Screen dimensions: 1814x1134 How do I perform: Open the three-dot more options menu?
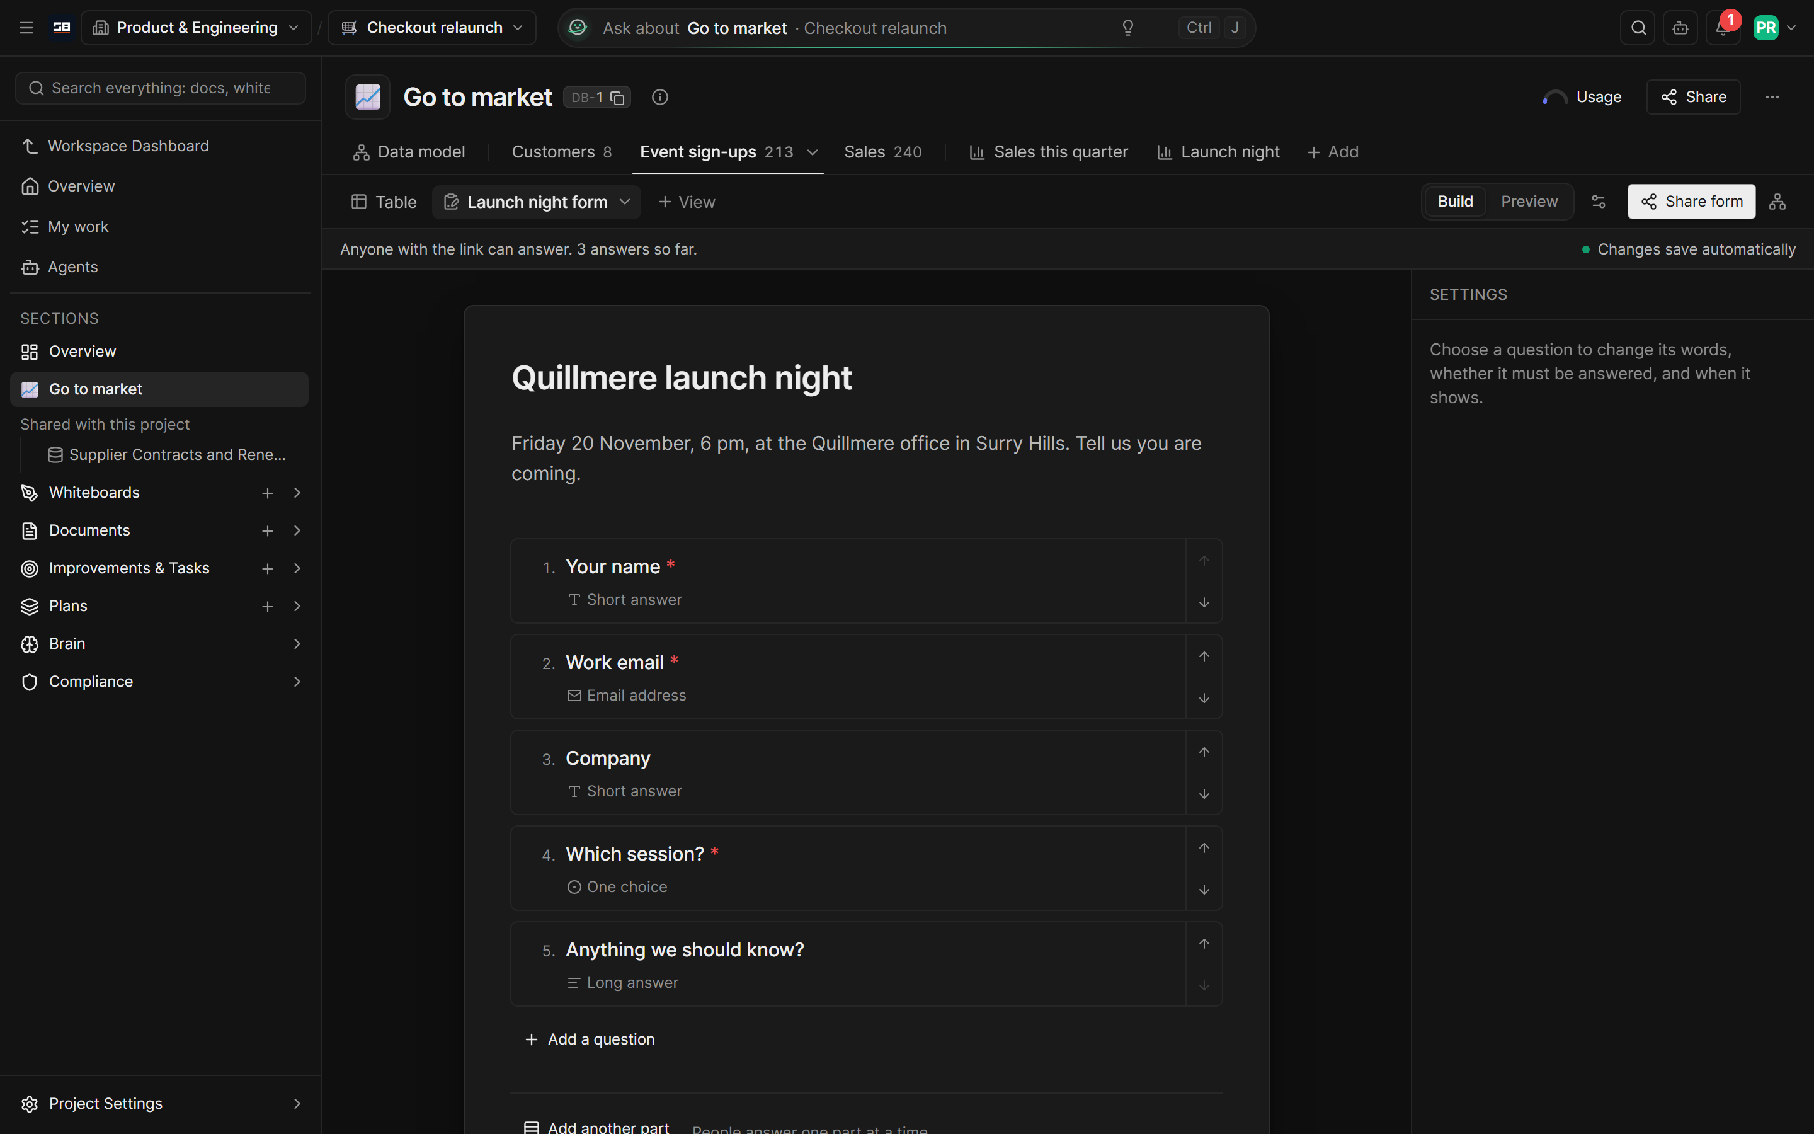coord(1772,97)
